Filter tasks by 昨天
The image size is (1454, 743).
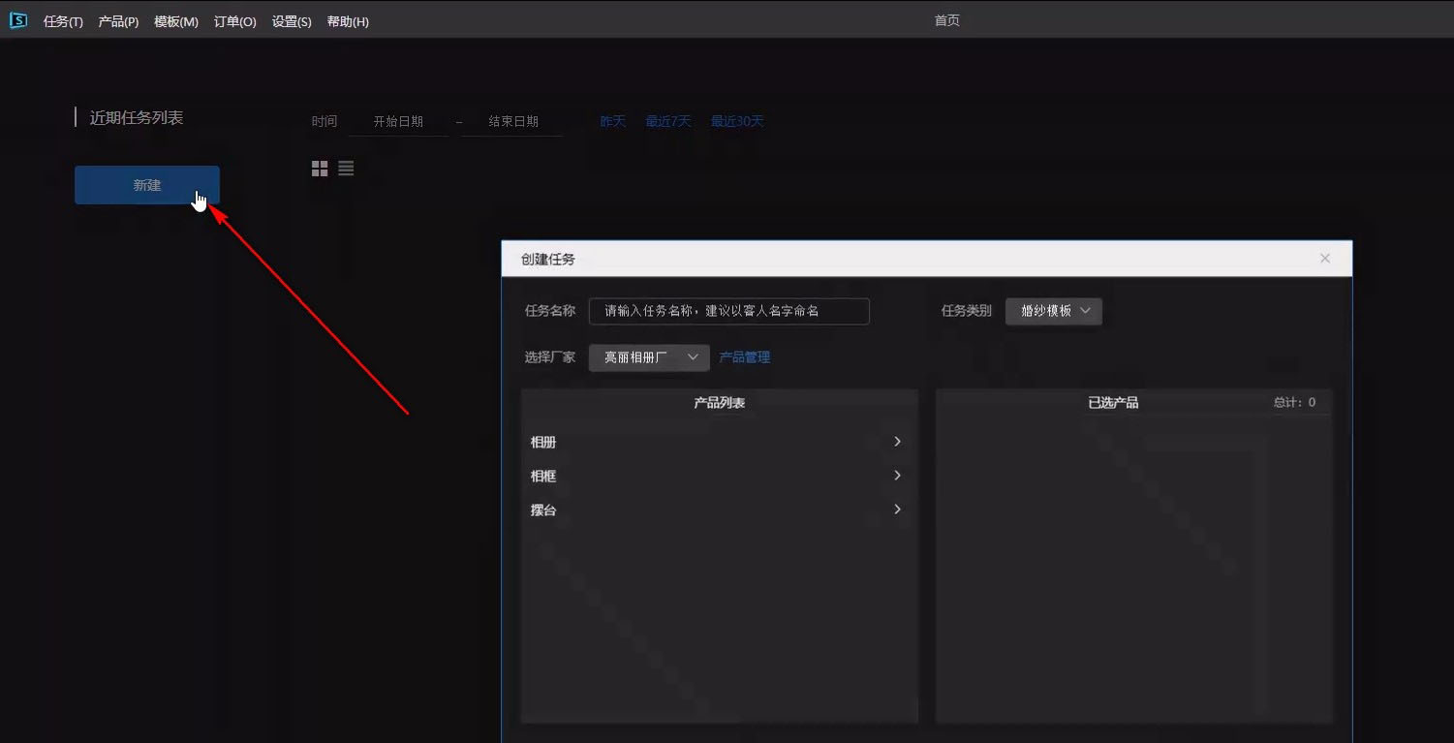[613, 121]
